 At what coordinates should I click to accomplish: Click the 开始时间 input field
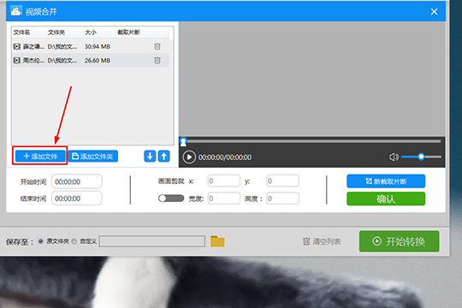77,181
